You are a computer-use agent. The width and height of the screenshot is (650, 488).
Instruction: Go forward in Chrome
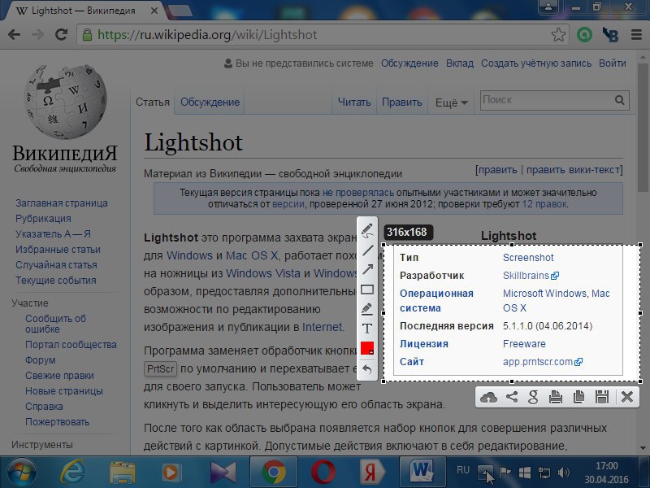(x=37, y=34)
